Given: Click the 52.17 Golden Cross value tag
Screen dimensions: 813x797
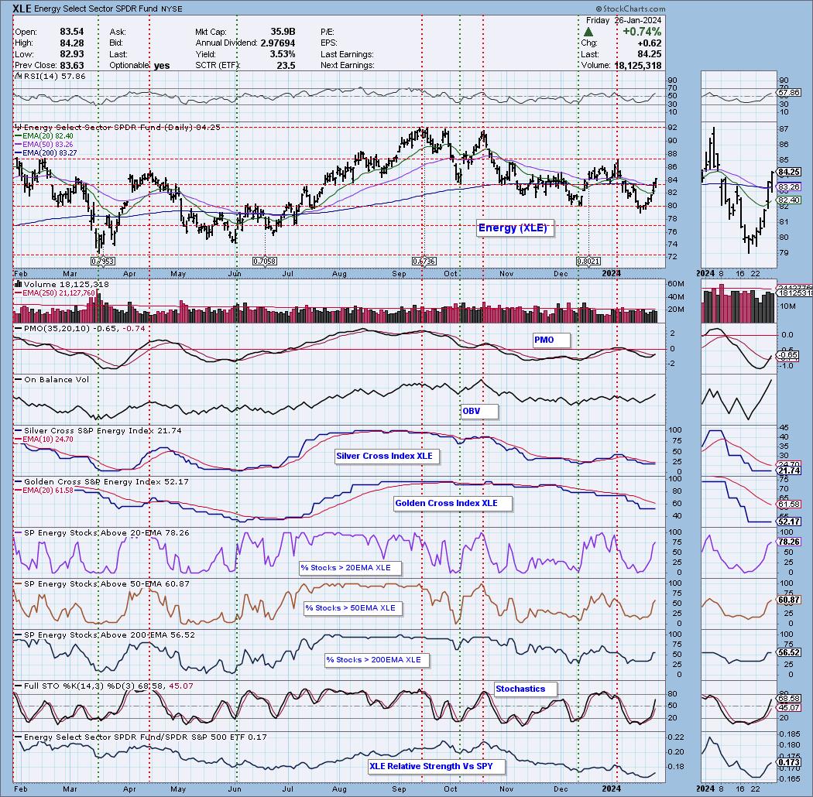Looking at the screenshot, I should click(x=789, y=522).
